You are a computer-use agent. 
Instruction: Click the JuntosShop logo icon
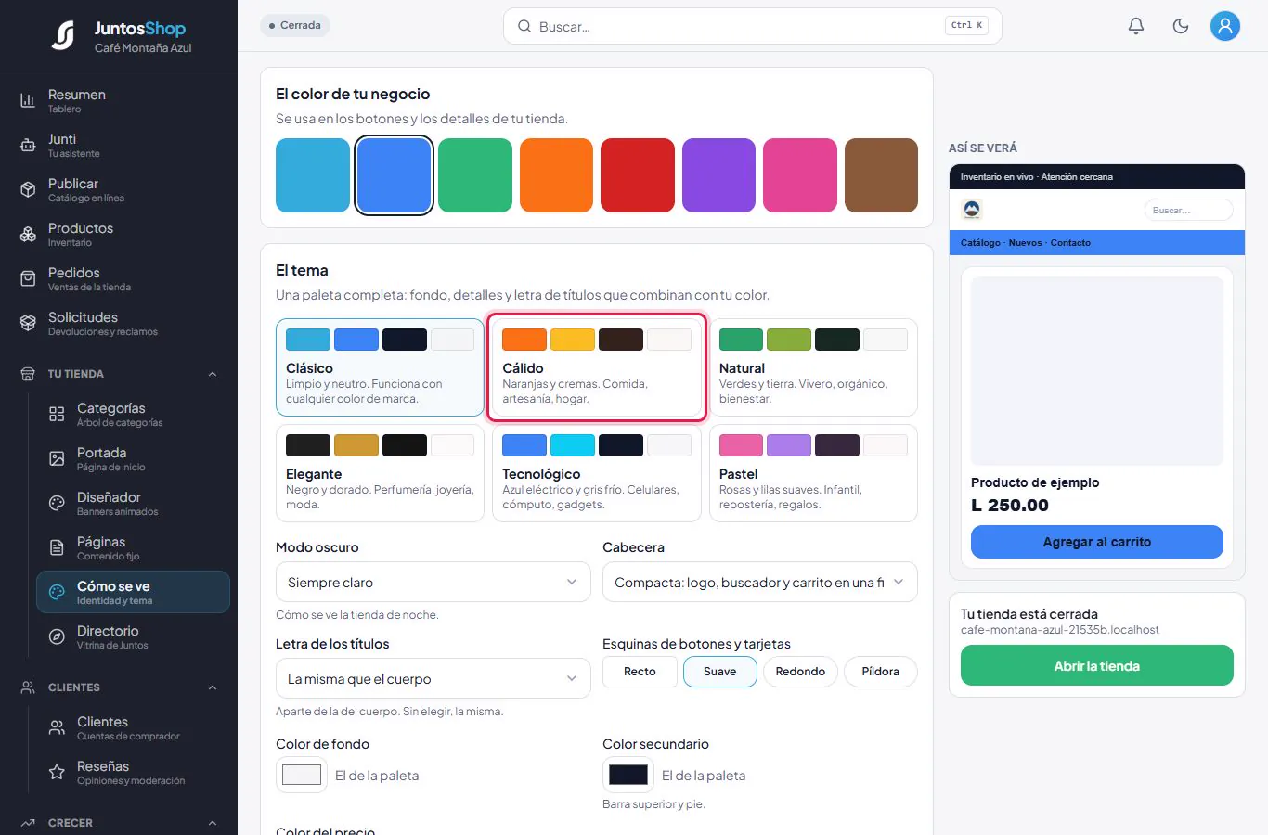click(x=63, y=35)
